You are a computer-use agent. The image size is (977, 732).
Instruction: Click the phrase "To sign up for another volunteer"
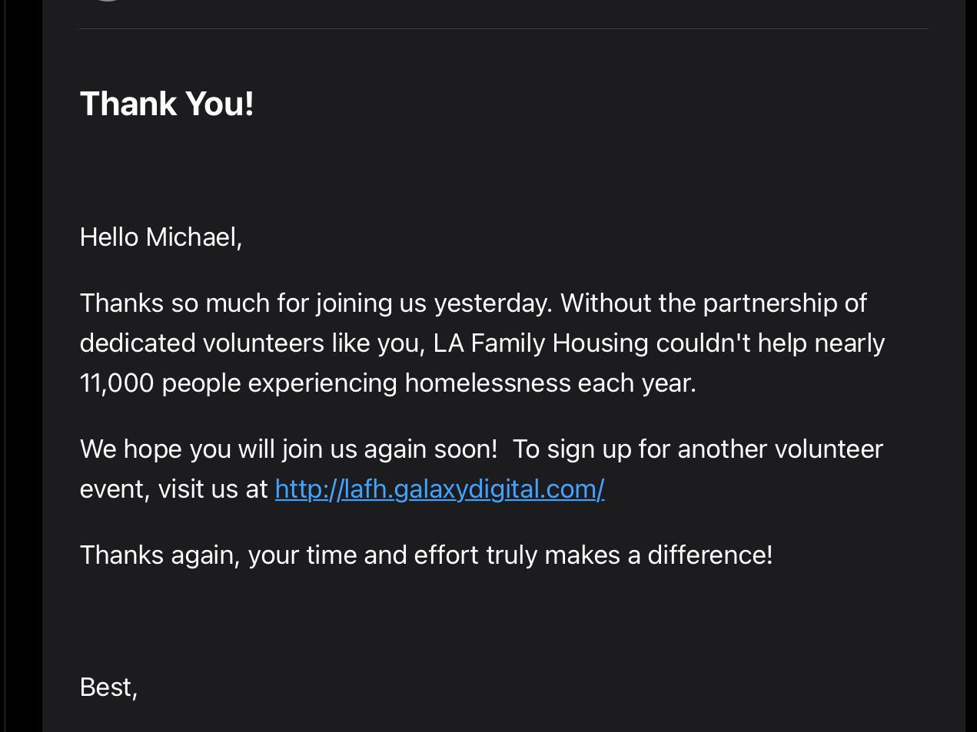(698, 449)
